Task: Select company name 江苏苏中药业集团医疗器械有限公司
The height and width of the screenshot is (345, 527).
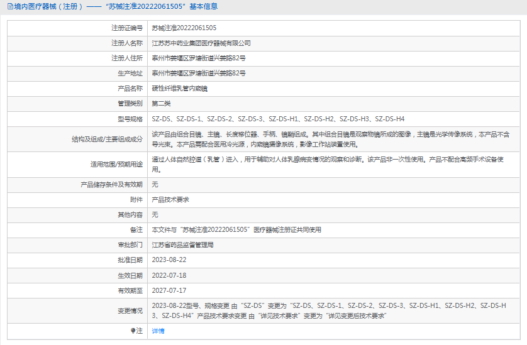Action: click(x=201, y=43)
